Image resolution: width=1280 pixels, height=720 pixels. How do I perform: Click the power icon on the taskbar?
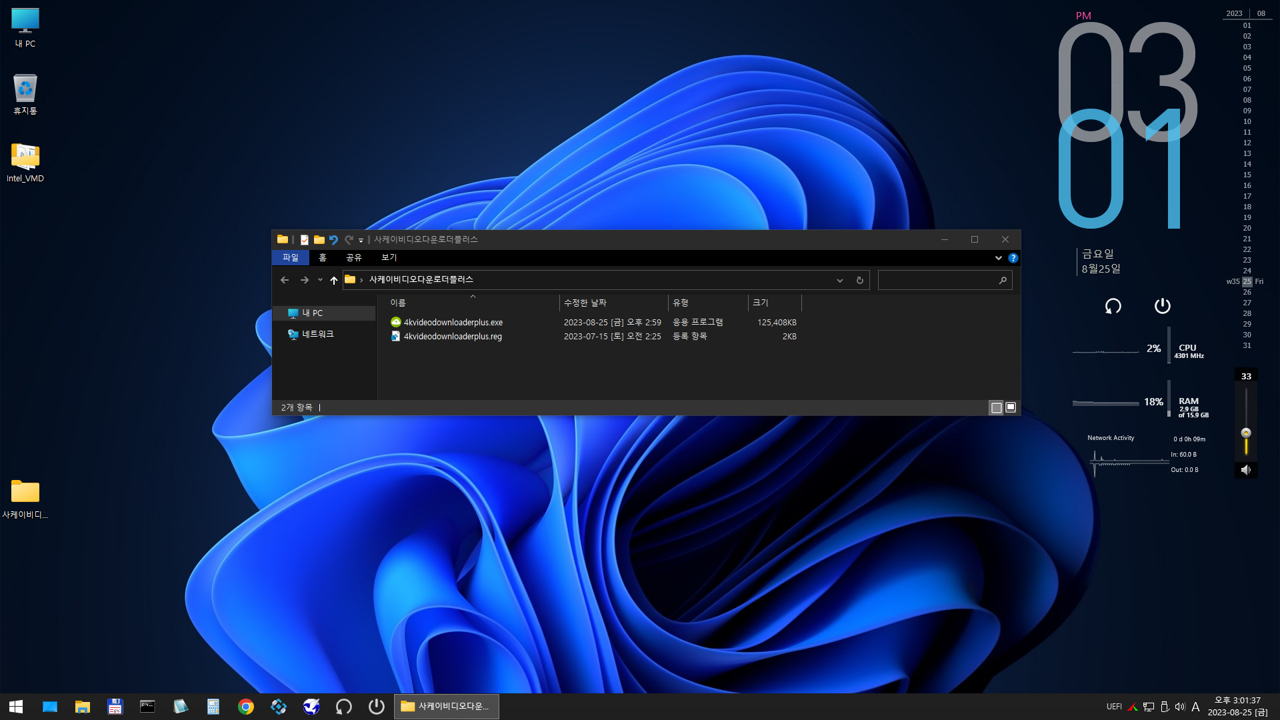click(377, 707)
